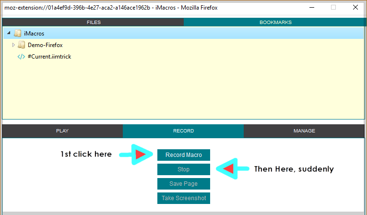Select the iMacros tree row label
367x215 pixels.
point(34,34)
